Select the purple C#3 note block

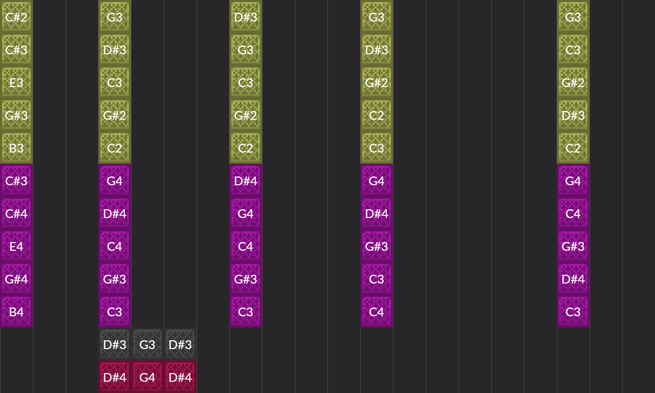click(x=16, y=181)
